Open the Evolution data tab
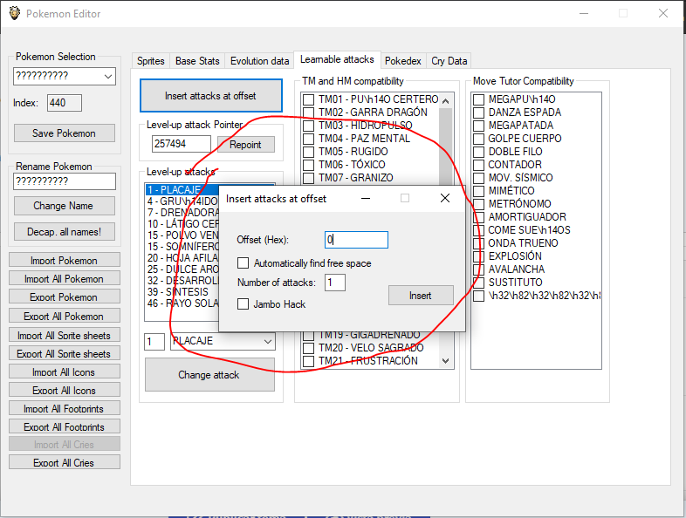686x518 pixels. [259, 61]
